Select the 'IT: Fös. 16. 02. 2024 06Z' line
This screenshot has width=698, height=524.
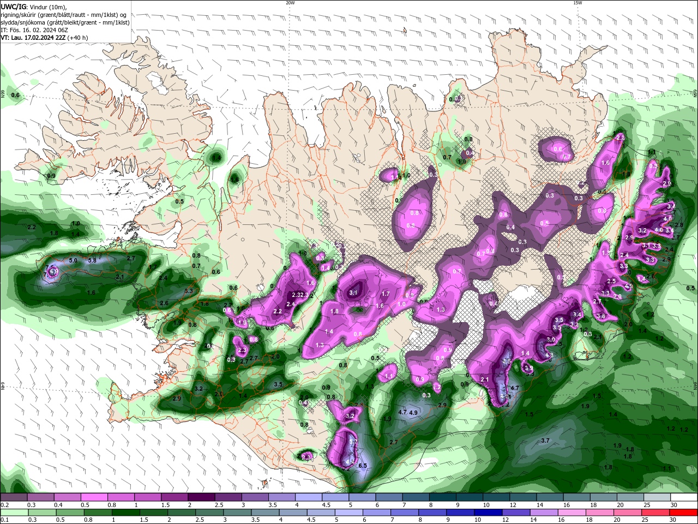(x=34, y=30)
